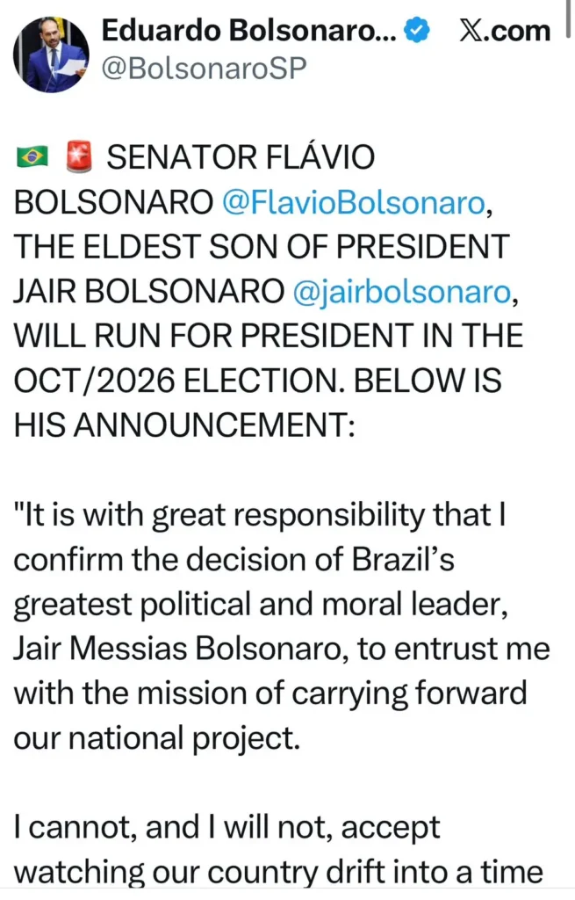Screen dimensions: 575x900
Task: Click the red siren emoji
Action: (x=79, y=156)
